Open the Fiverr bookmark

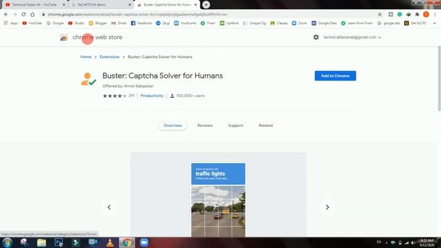click(208, 23)
